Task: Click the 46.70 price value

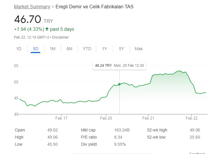Action: pyautogui.click(x=28, y=19)
